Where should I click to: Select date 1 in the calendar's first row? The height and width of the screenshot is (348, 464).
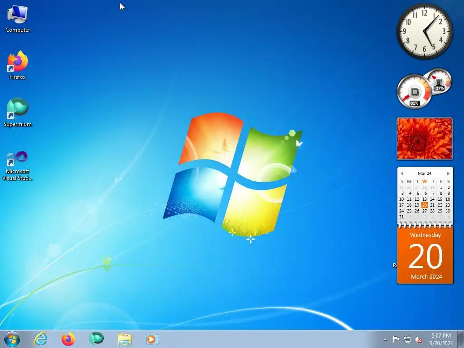[441, 187]
